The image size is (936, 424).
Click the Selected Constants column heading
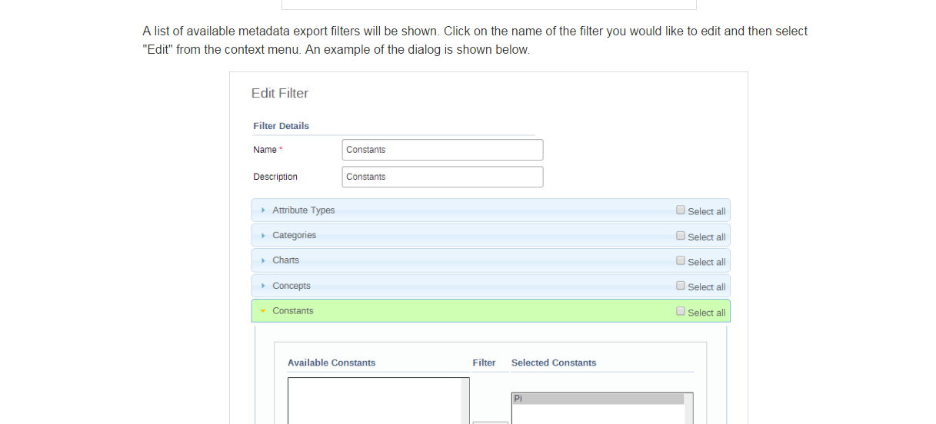point(554,363)
